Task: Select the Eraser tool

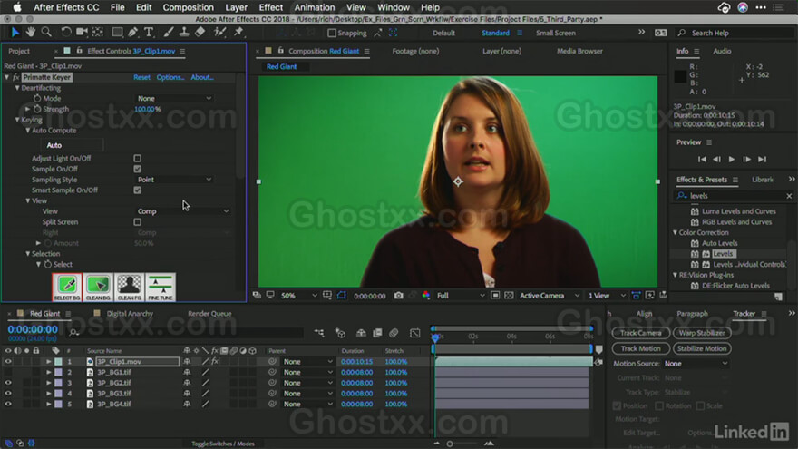Action: (x=200, y=33)
